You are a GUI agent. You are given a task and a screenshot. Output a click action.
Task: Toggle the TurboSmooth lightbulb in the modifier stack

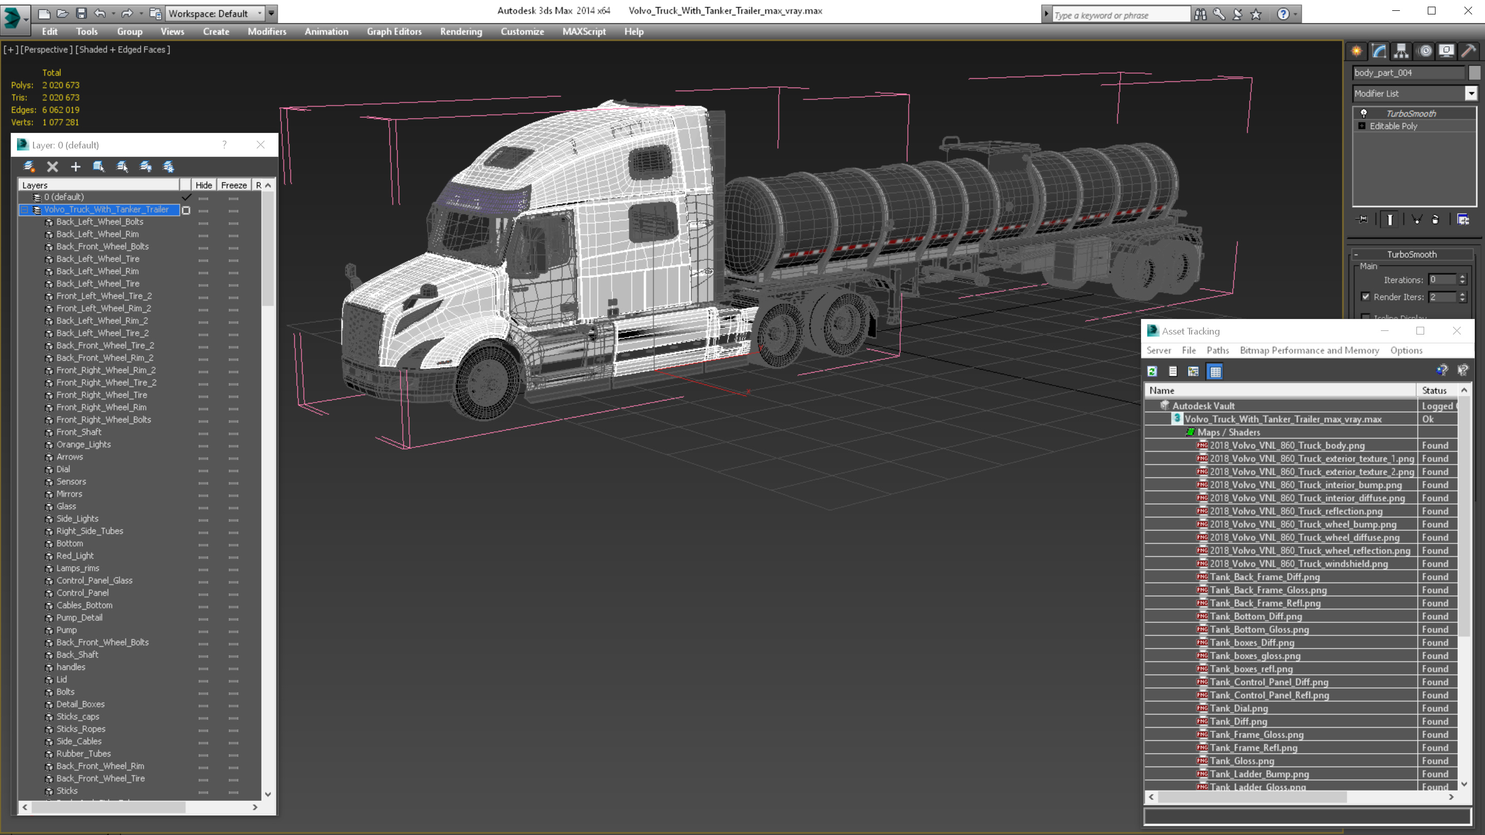click(1364, 113)
